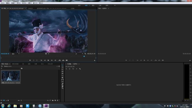The width and height of the screenshot is (192, 108).
Task: Add a marker in the timeline panel
Action: tap(77, 69)
